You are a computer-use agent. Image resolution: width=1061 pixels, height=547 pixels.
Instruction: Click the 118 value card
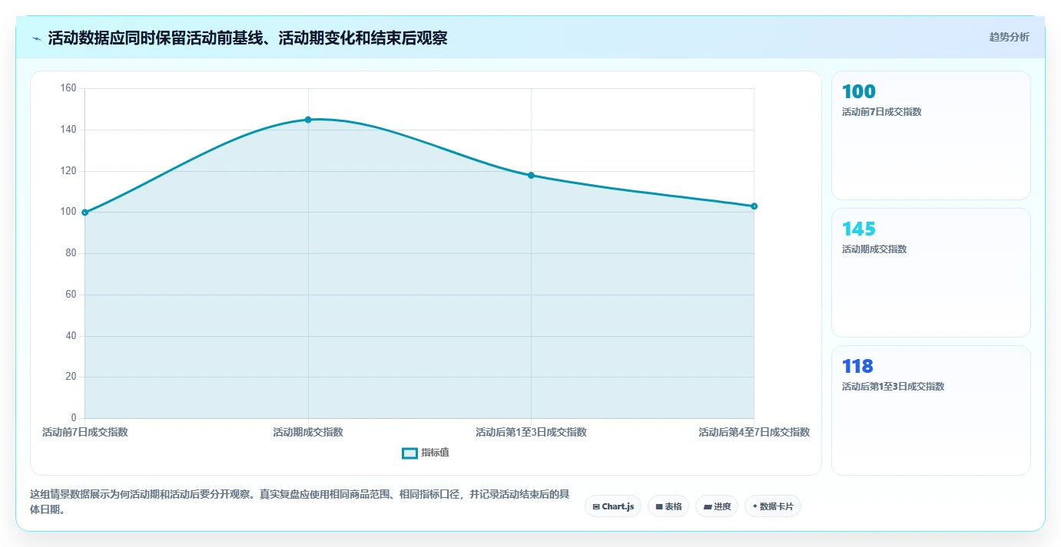[x=930, y=410]
